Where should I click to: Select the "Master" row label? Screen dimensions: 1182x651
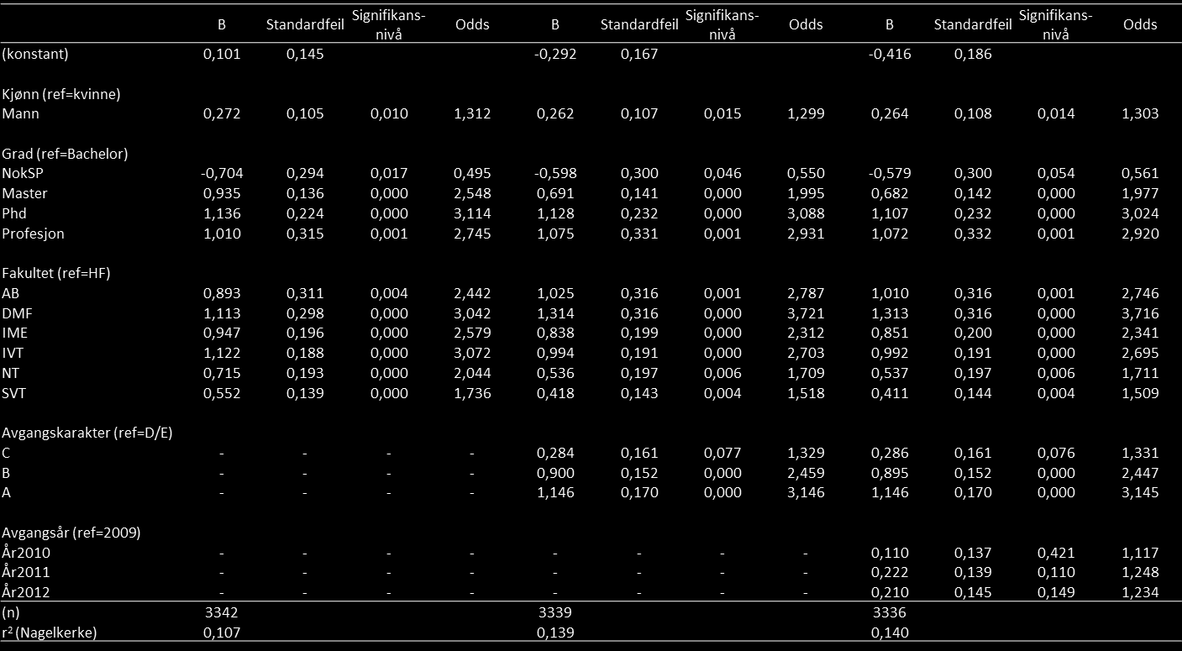[25, 194]
